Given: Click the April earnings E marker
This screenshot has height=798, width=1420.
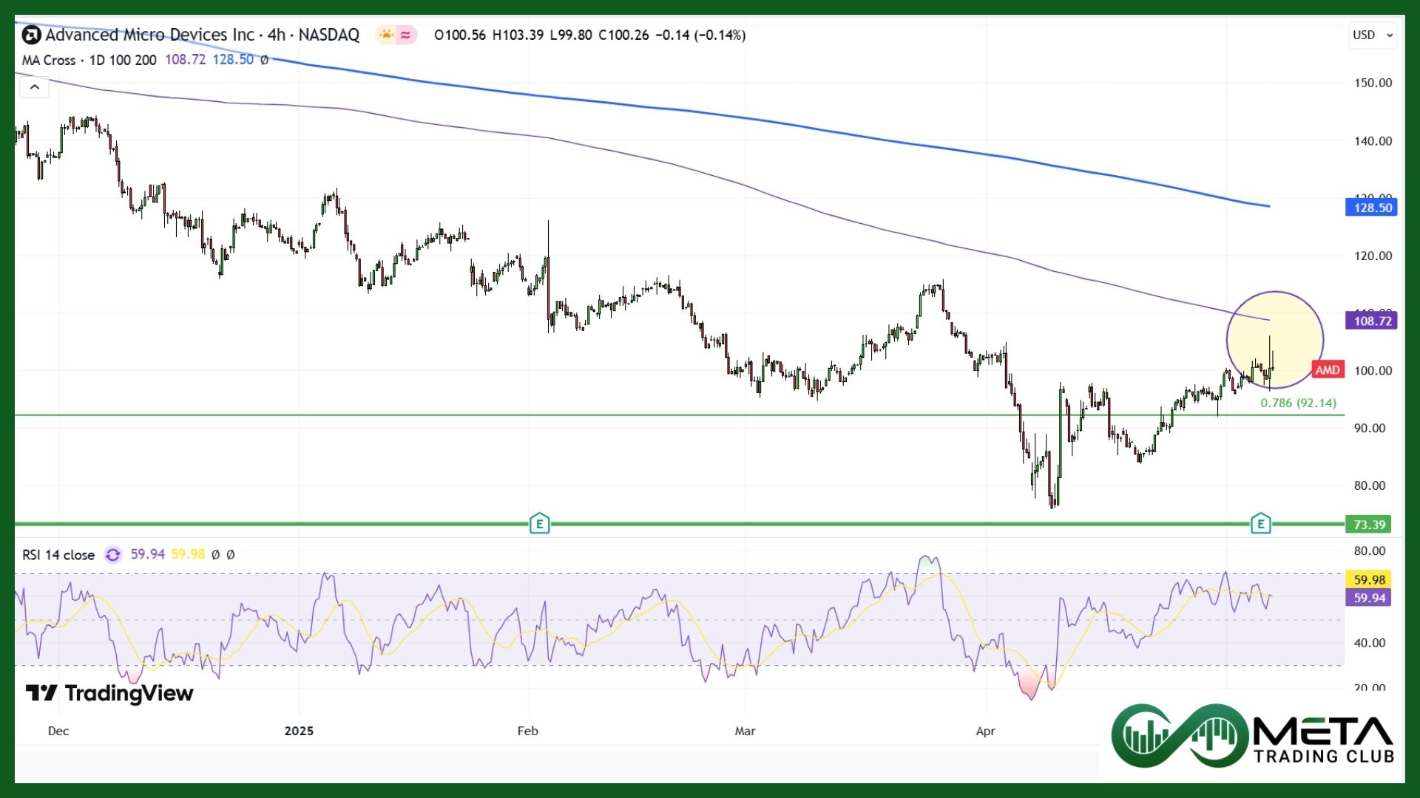Looking at the screenshot, I should pos(1261,524).
